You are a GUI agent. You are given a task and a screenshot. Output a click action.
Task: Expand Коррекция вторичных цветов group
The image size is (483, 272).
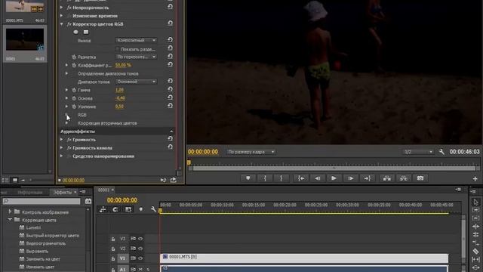(66, 122)
